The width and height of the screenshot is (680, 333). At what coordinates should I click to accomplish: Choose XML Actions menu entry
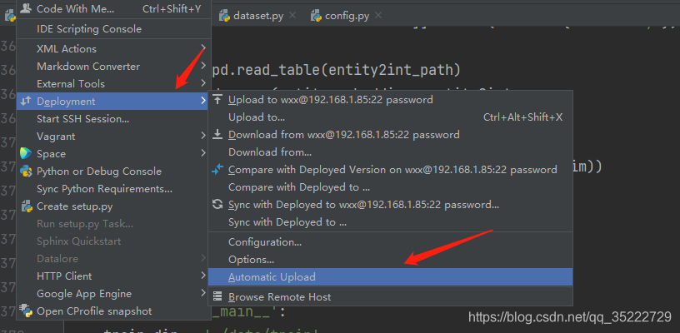tap(113, 49)
